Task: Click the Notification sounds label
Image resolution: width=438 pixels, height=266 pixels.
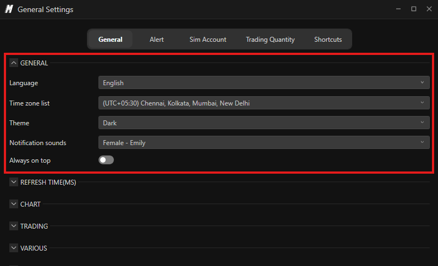Action: [x=38, y=143]
